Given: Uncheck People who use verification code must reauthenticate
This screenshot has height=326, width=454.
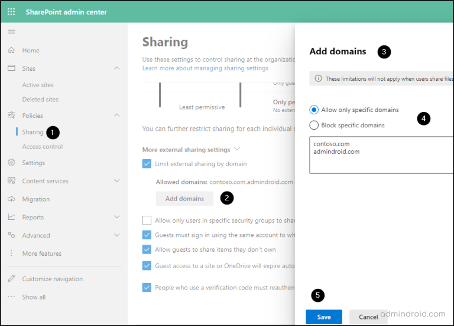Looking at the screenshot, I should (x=147, y=287).
